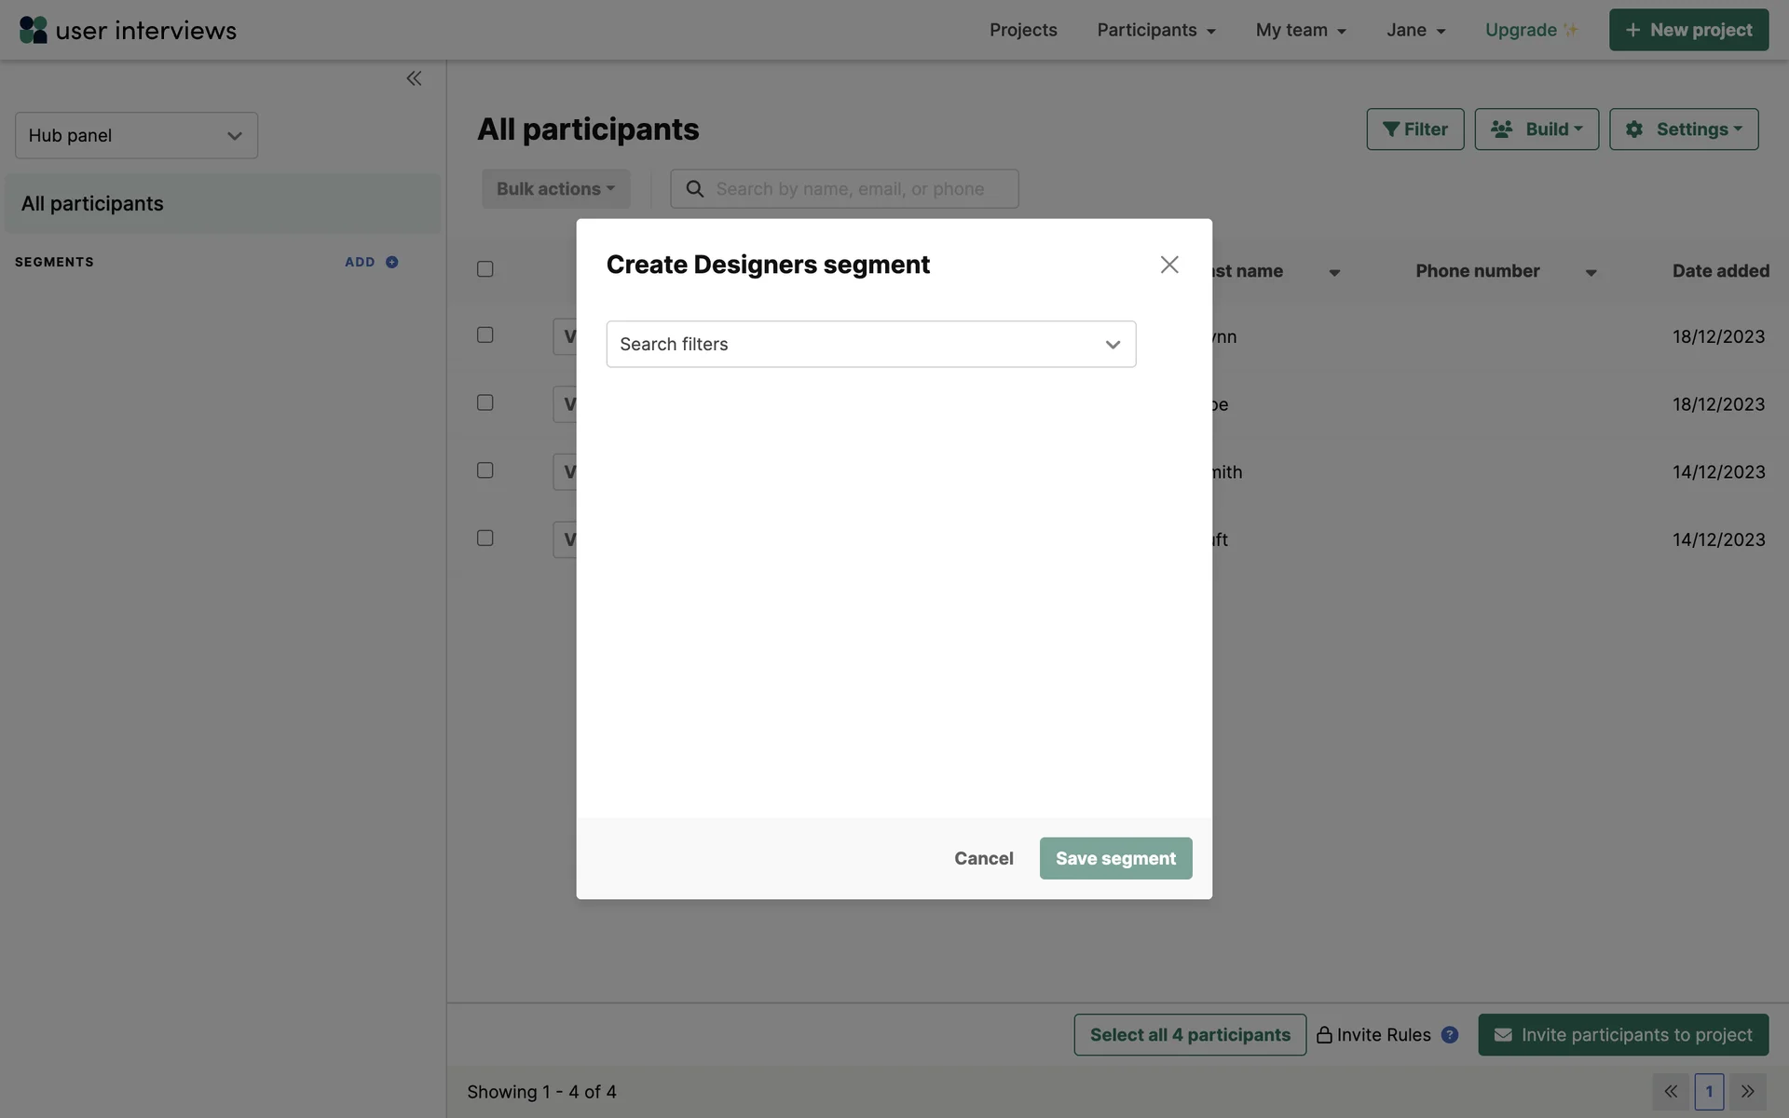Check the first participant row checkbox
1789x1118 pixels.
(485, 334)
